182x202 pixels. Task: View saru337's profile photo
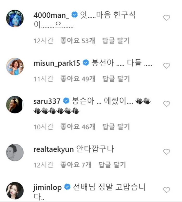15,105
